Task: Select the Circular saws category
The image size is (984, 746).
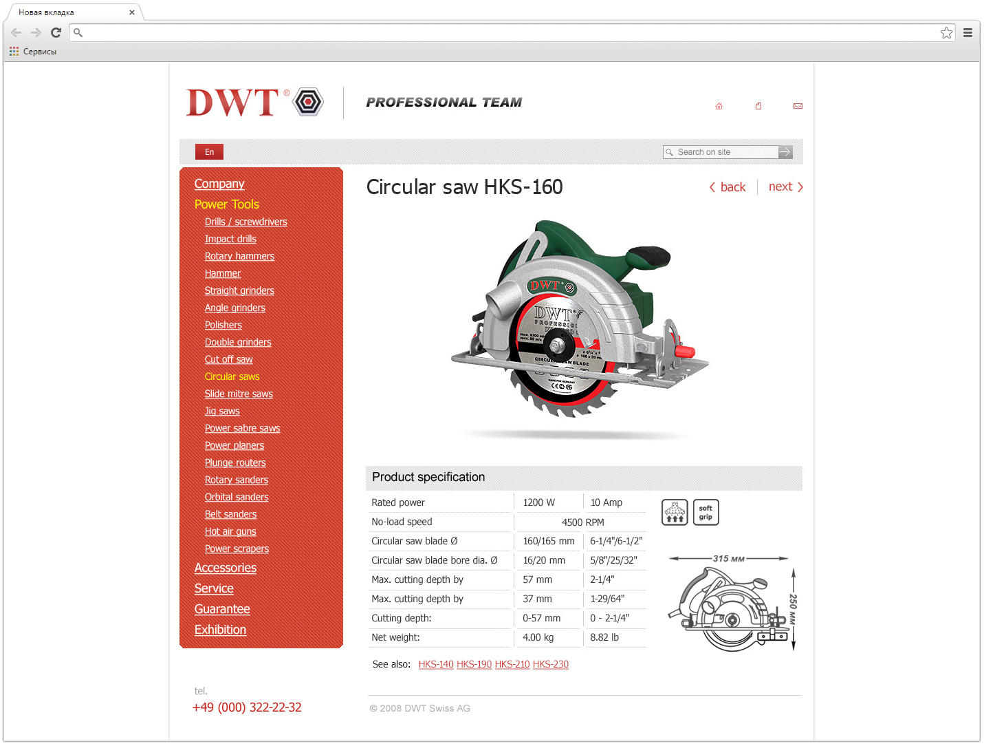Action: 232,376
